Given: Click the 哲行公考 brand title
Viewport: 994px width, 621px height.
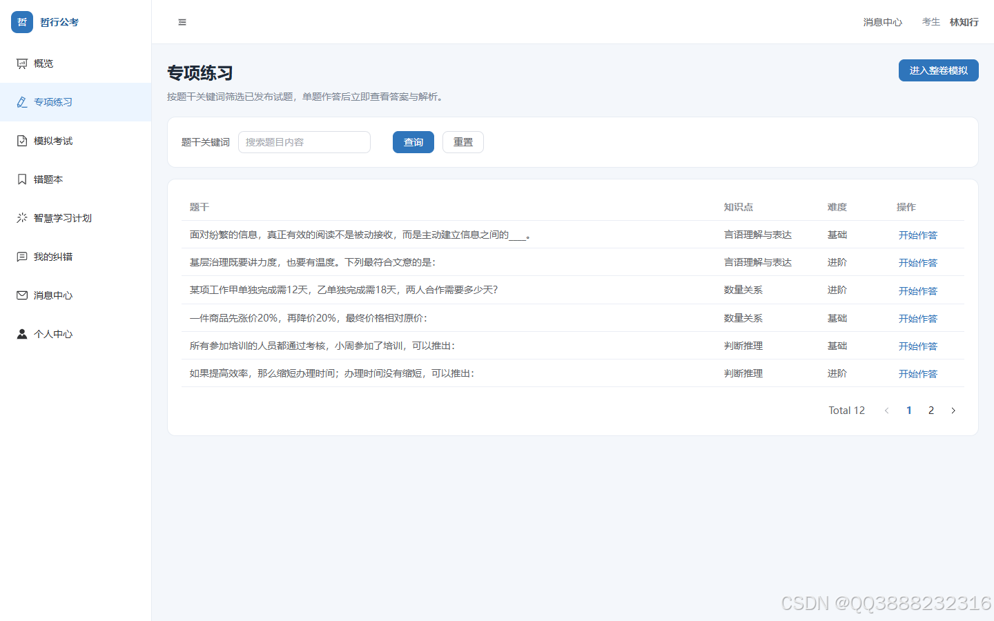Looking at the screenshot, I should 59,22.
